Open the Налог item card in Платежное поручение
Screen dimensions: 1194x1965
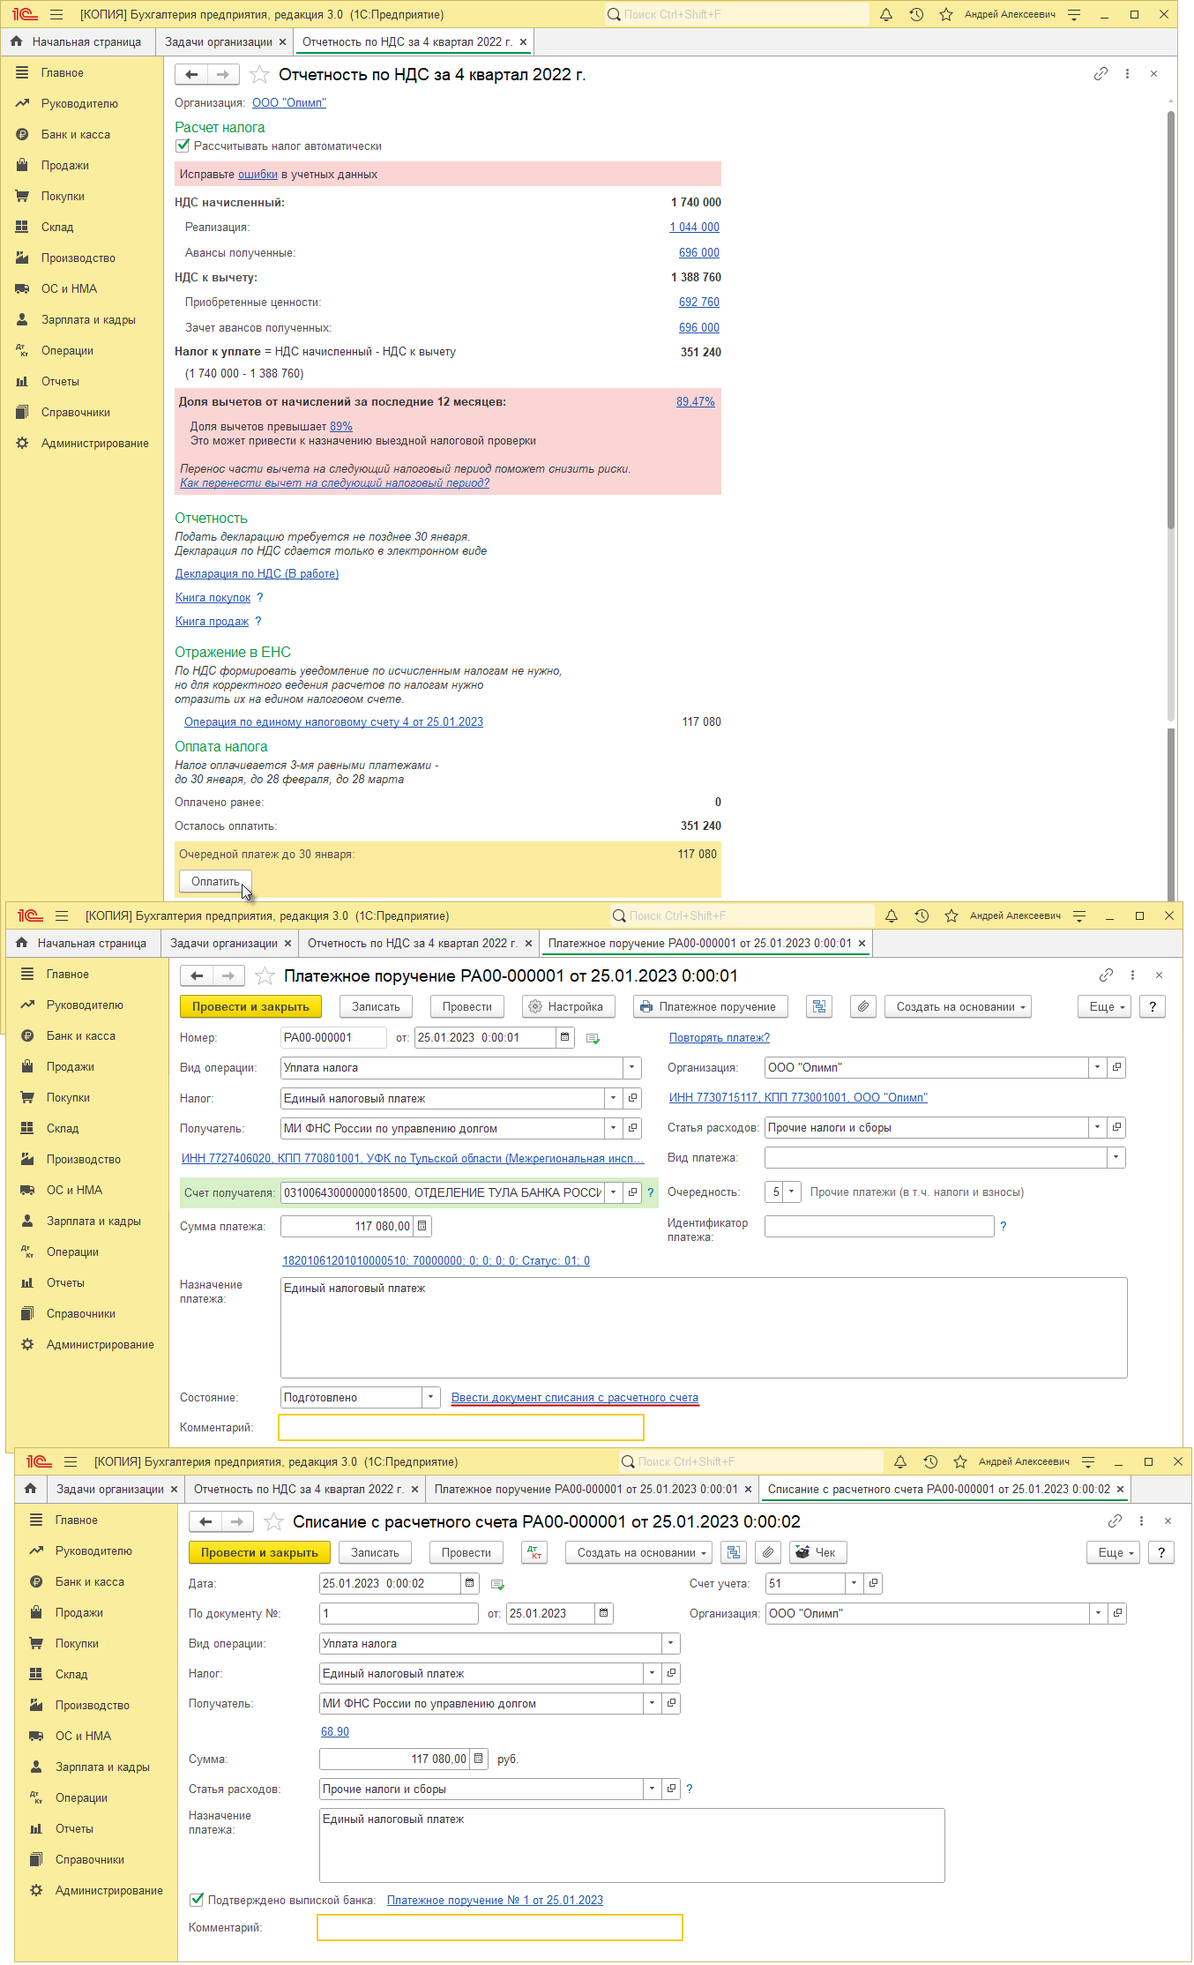tap(632, 1099)
